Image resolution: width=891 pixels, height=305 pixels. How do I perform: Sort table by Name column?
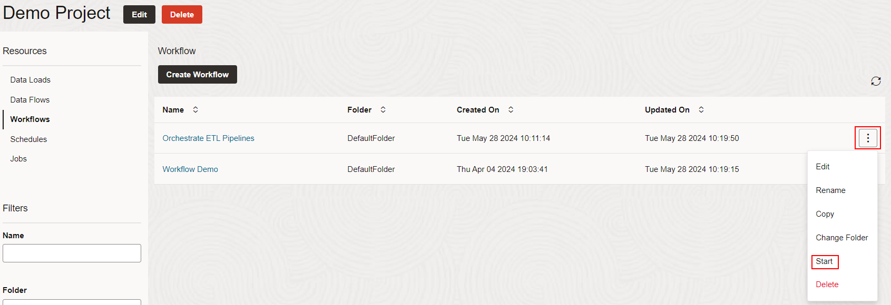point(195,110)
